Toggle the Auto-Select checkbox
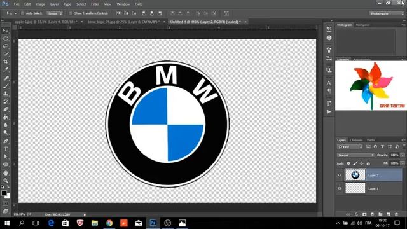Screen dimensions: 407x229 (x=23, y=13)
